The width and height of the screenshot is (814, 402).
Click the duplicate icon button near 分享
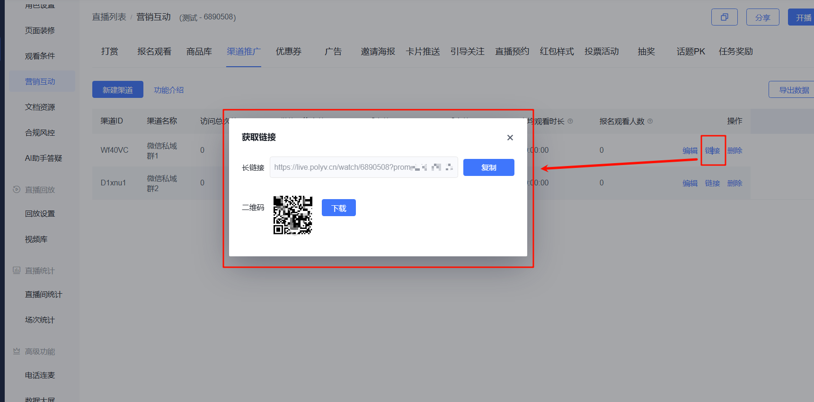click(x=725, y=17)
